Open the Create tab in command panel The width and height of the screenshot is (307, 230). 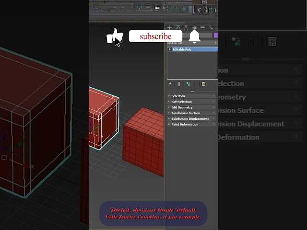pos(169,28)
